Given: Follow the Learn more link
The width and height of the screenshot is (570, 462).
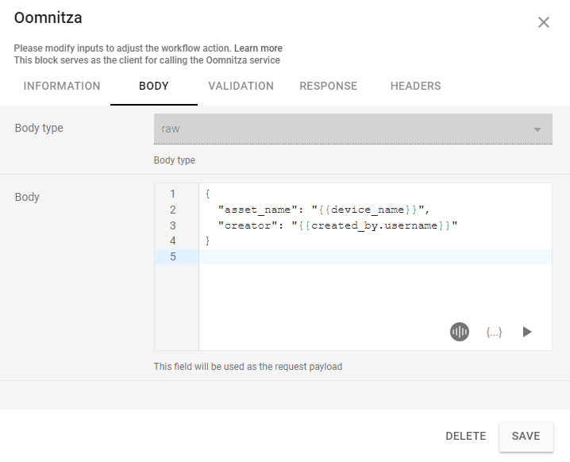Looking at the screenshot, I should (258, 48).
